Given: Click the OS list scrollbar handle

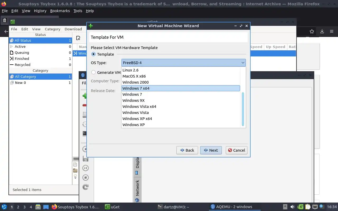Looking at the screenshot, I should click(243, 109).
